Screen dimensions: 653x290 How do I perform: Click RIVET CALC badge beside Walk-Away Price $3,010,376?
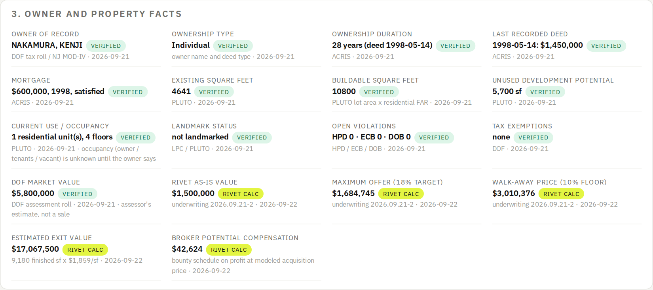[561, 194]
